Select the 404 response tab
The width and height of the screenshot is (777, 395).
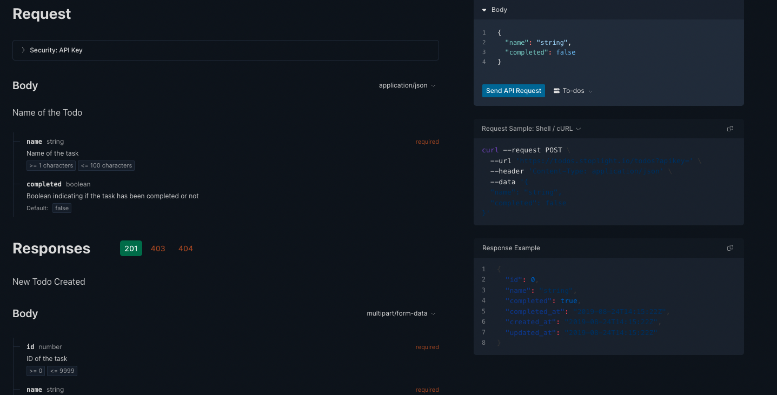coord(185,248)
